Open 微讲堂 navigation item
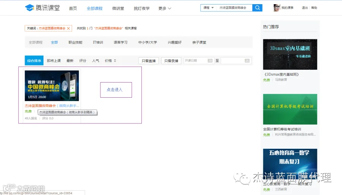342x195 pixels. [x=118, y=8]
